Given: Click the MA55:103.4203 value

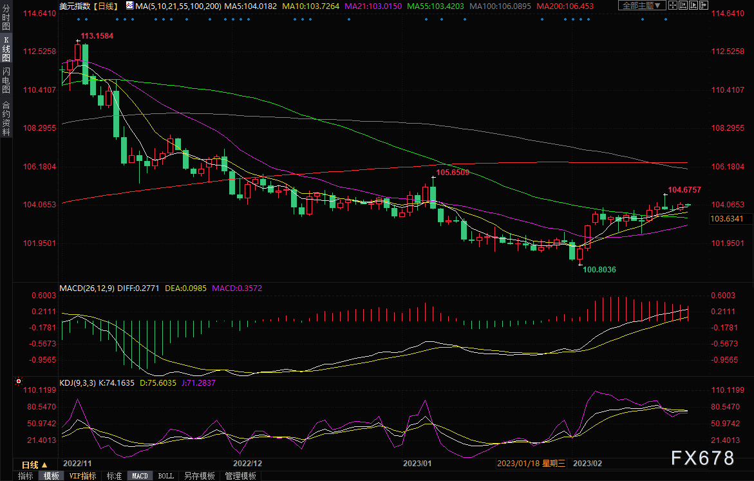Looking at the screenshot, I should [436, 6].
